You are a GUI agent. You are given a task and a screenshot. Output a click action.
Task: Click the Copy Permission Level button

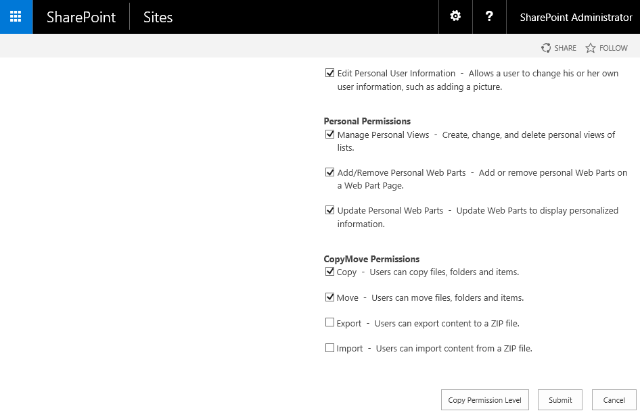(x=484, y=400)
